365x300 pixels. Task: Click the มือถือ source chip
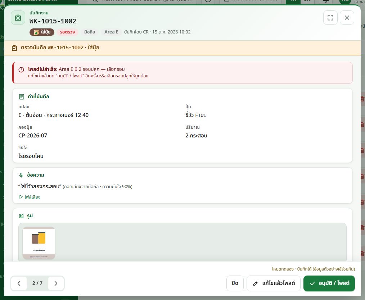(x=90, y=32)
